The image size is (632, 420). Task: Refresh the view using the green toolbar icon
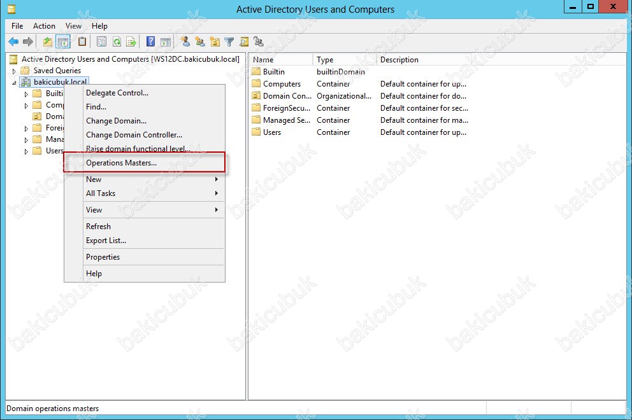click(x=117, y=41)
